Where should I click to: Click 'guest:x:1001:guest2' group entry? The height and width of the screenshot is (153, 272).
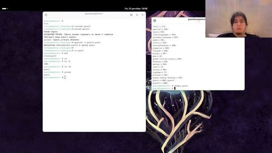(164, 80)
